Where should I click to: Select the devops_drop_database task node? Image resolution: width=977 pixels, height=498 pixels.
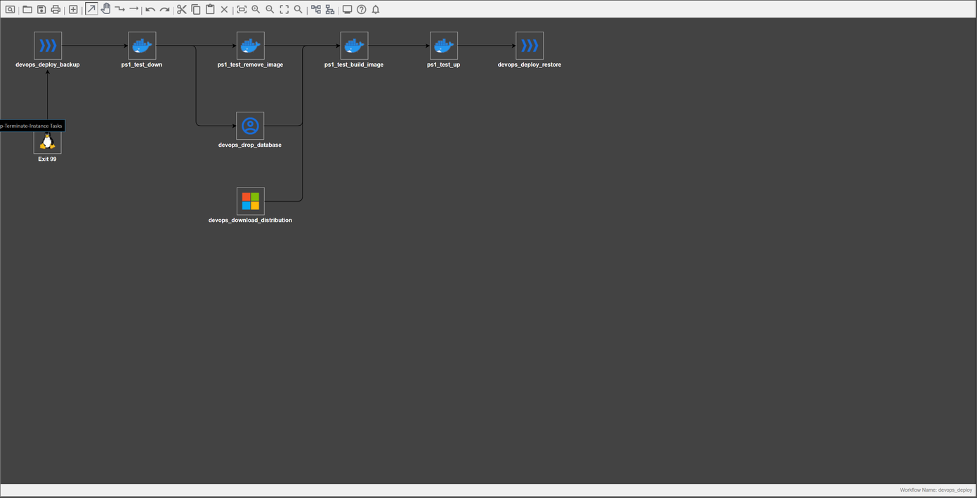tap(250, 126)
